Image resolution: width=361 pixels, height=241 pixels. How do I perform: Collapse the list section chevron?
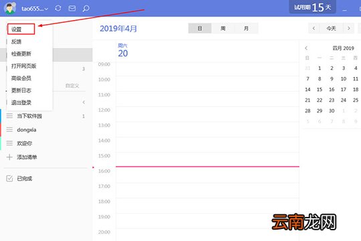(x=84, y=102)
